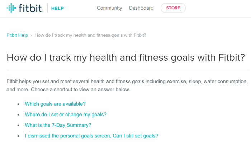Click the breadcrumb chevron separator
Image resolution: width=251 pixels, height=142 pixels.
tap(31, 35)
